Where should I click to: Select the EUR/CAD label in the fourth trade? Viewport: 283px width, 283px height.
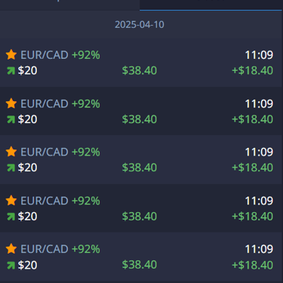click(45, 201)
